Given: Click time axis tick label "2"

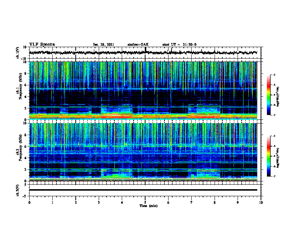Looking at the screenshot, I should click(76, 203).
